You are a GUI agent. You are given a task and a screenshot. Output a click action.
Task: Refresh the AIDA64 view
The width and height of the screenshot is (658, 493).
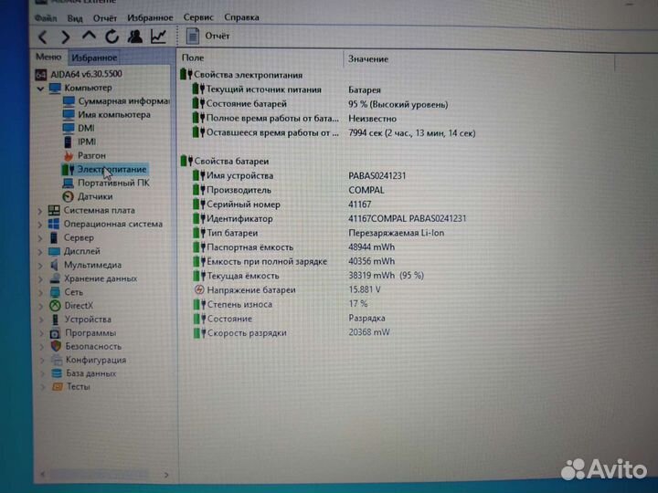112,37
